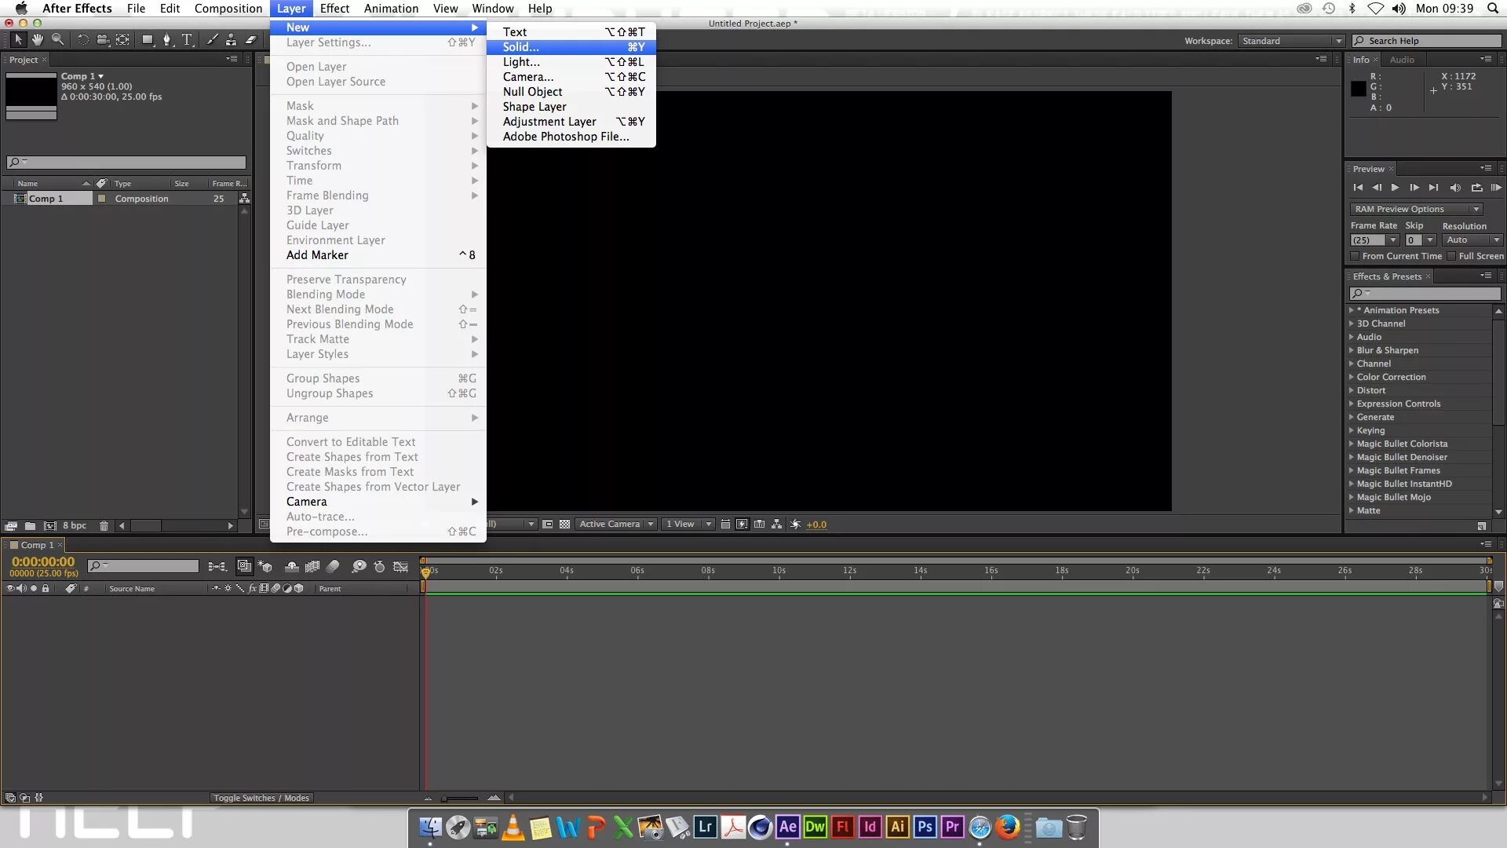
Task: Choose Solid... from the New submenu
Action: (571, 47)
